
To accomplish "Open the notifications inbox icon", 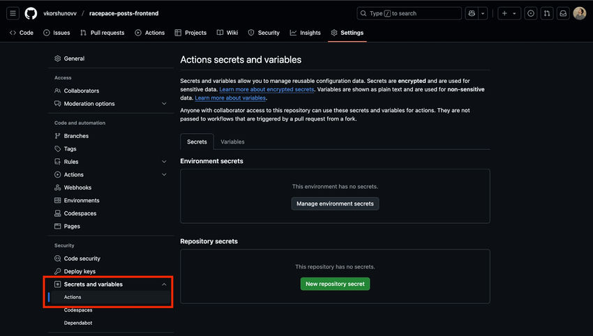I will coord(563,13).
